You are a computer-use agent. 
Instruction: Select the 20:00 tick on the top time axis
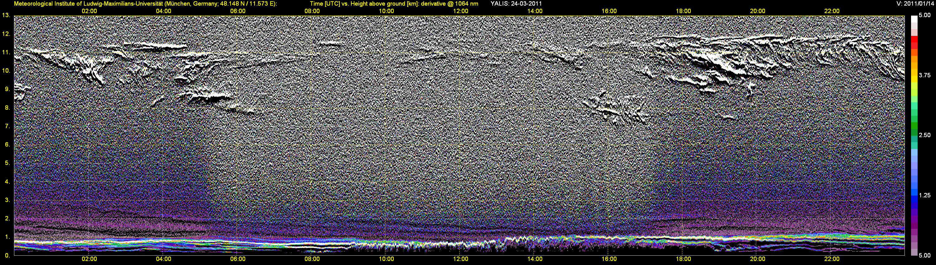(x=758, y=11)
